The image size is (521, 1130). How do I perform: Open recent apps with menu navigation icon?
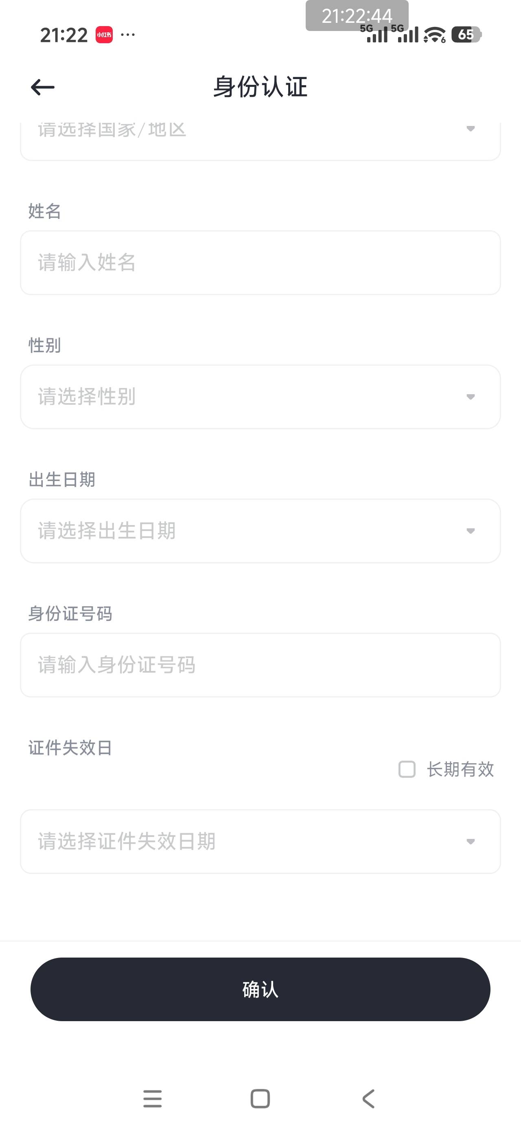152,1099
